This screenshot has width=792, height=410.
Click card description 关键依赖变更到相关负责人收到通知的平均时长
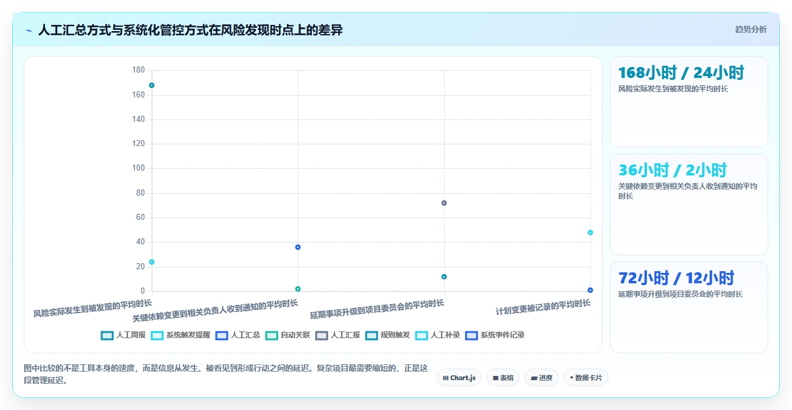tap(688, 191)
